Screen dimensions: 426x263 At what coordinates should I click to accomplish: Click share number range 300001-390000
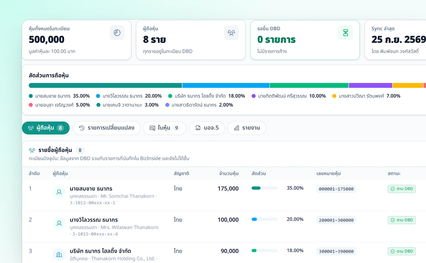pyautogui.click(x=336, y=251)
